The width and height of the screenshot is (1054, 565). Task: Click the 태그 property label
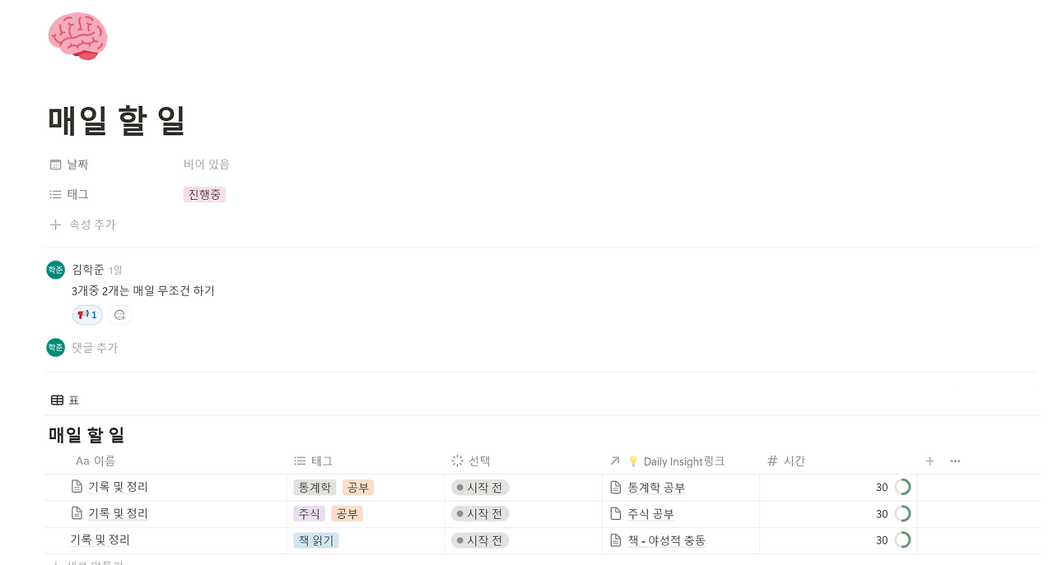(77, 195)
